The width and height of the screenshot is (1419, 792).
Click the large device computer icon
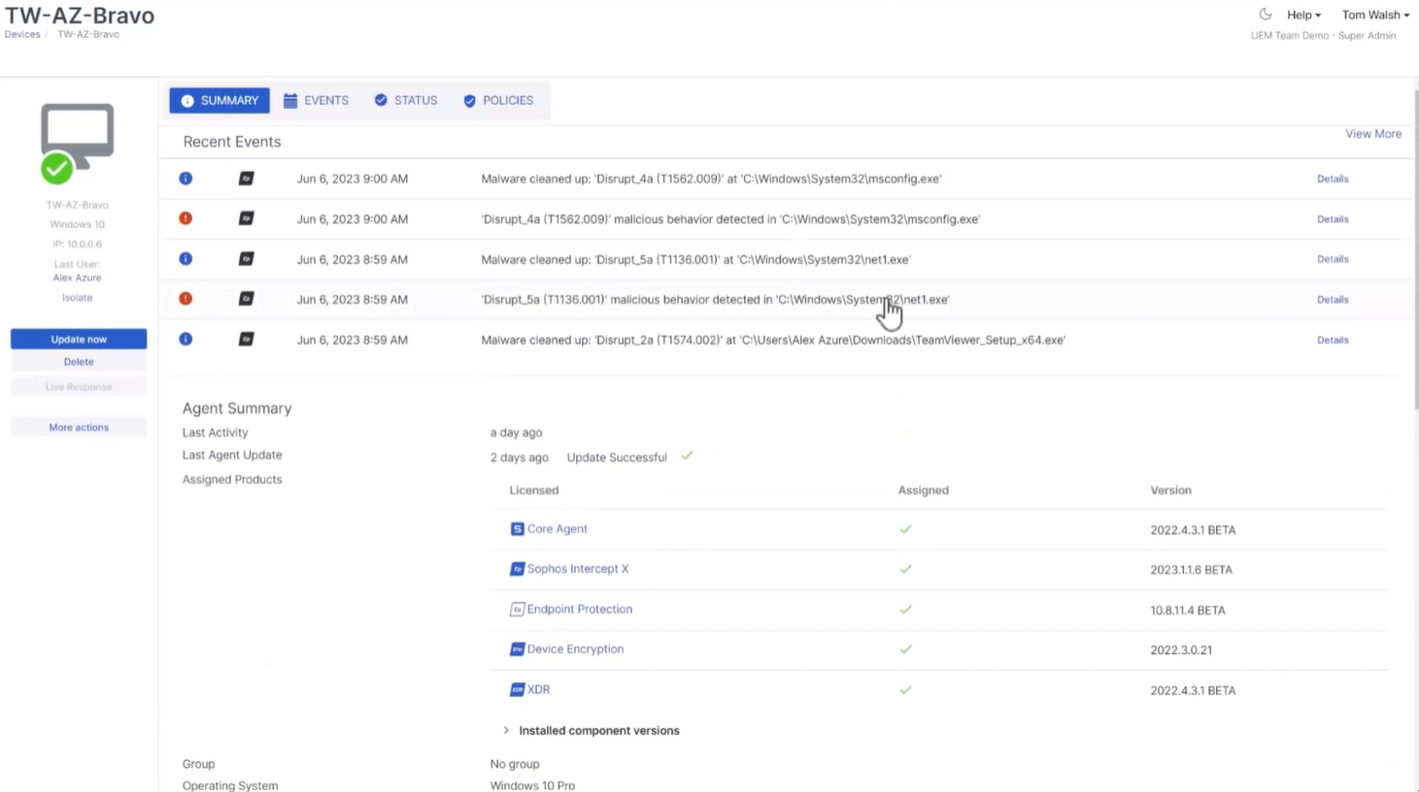pos(77,137)
